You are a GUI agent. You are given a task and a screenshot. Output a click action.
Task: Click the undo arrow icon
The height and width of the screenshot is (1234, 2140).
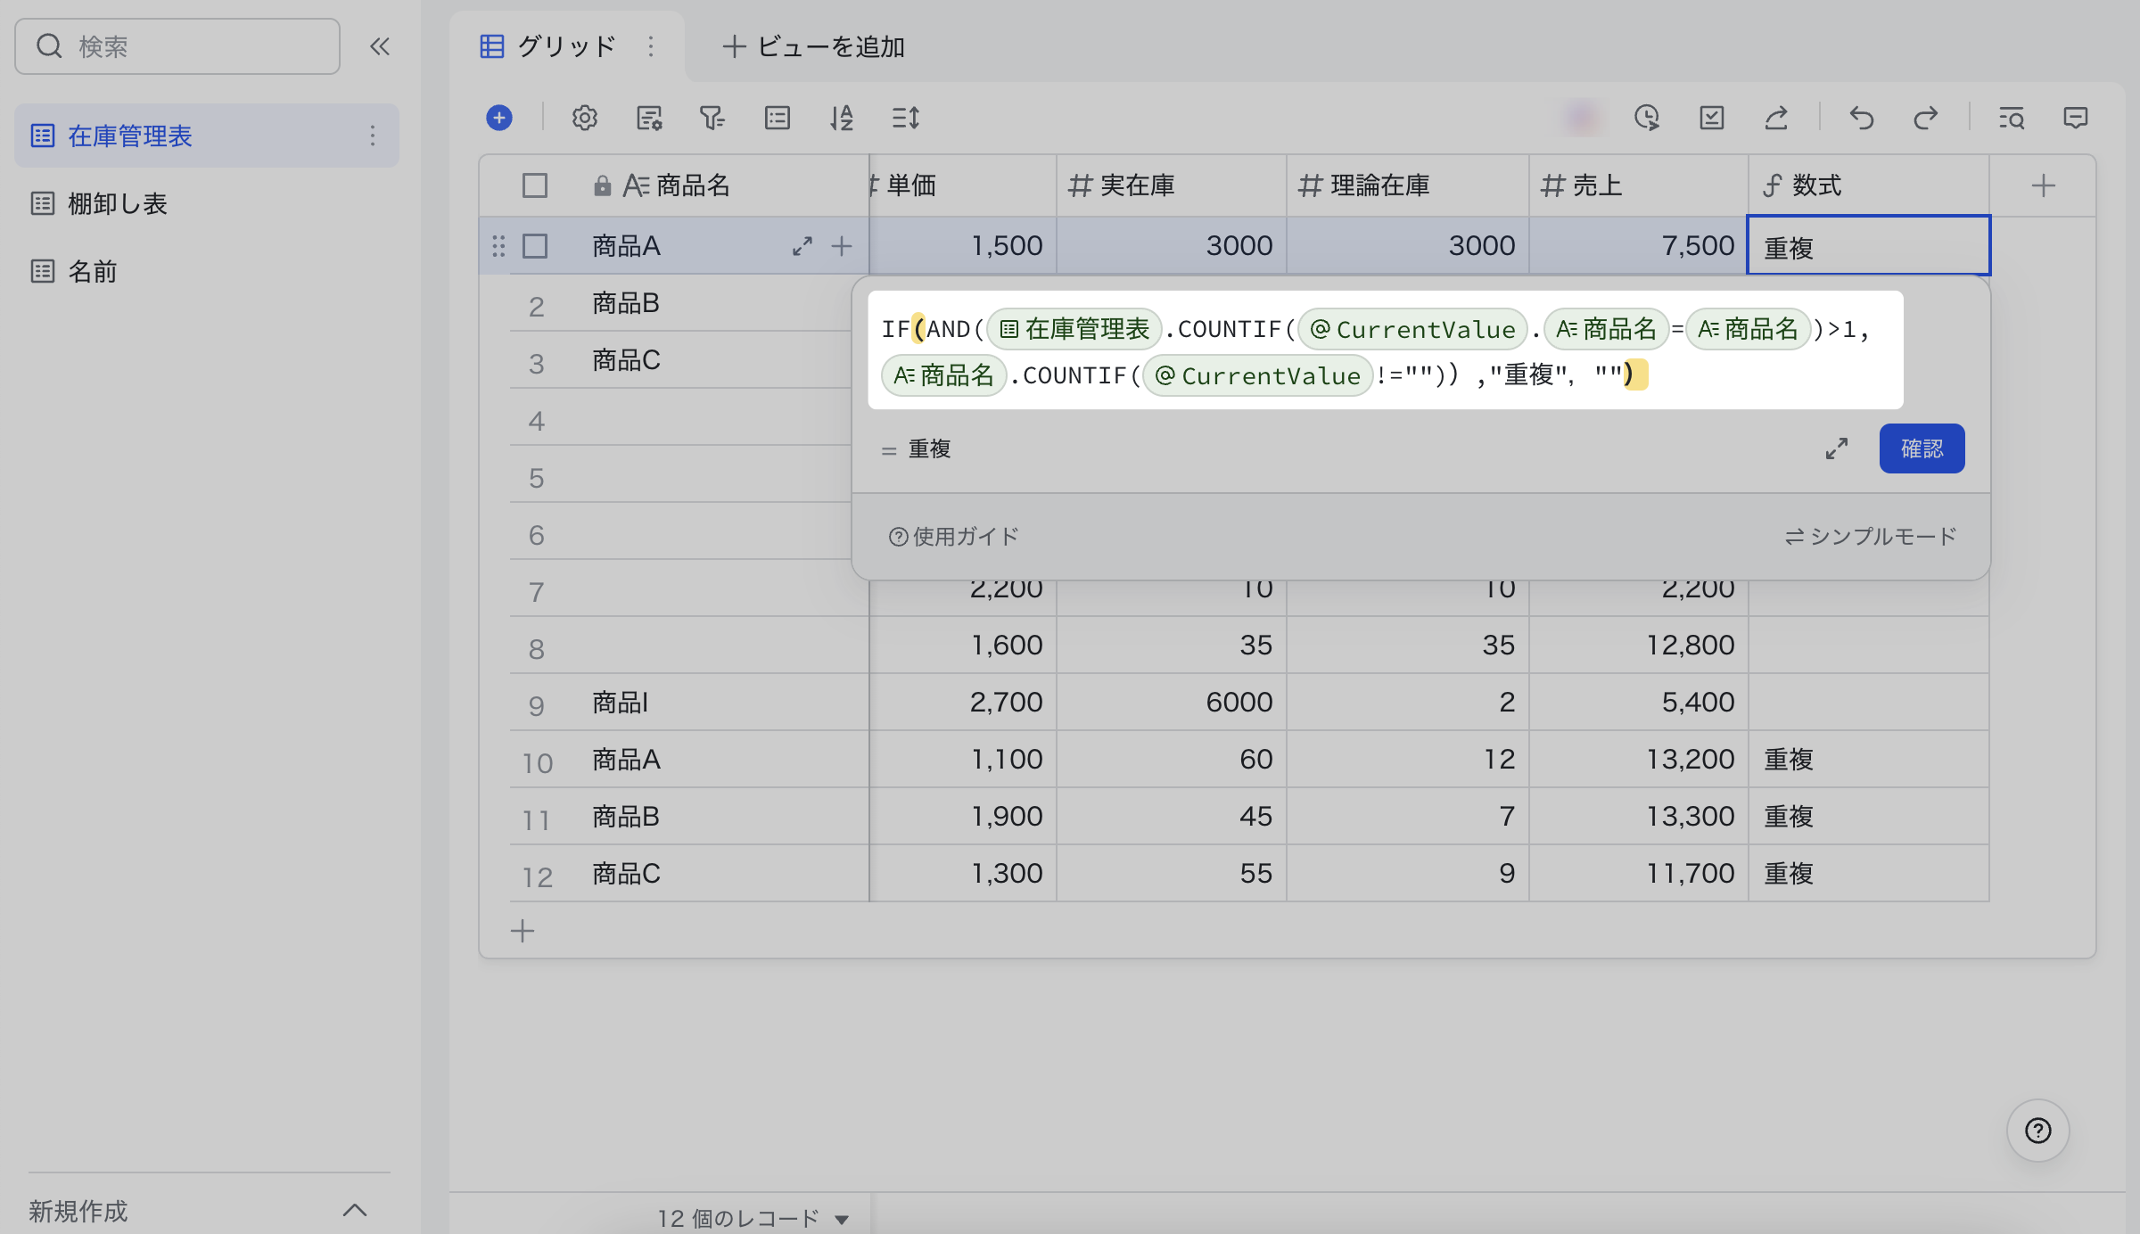[1861, 118]
